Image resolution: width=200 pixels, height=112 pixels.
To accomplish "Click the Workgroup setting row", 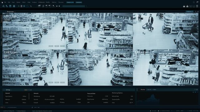I will 44,96.
